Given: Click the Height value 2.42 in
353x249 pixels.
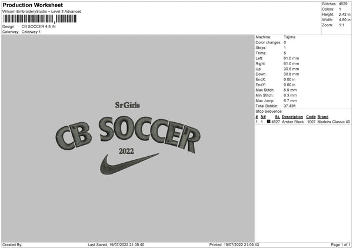Looking at the screenshot, I should pyautogui.click(x=344, y=14).
